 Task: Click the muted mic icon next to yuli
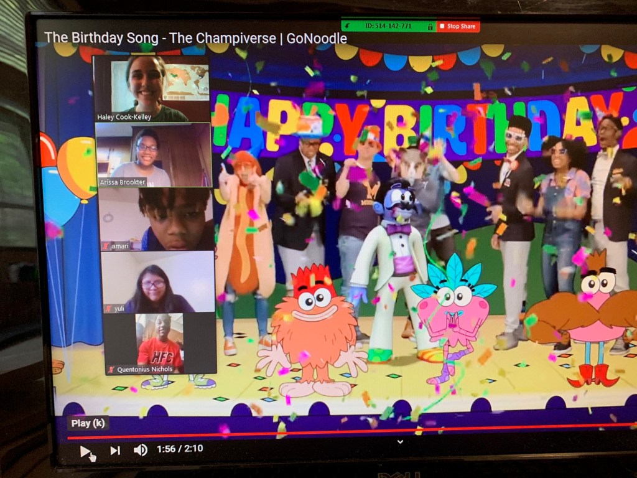tap(109, 309)
